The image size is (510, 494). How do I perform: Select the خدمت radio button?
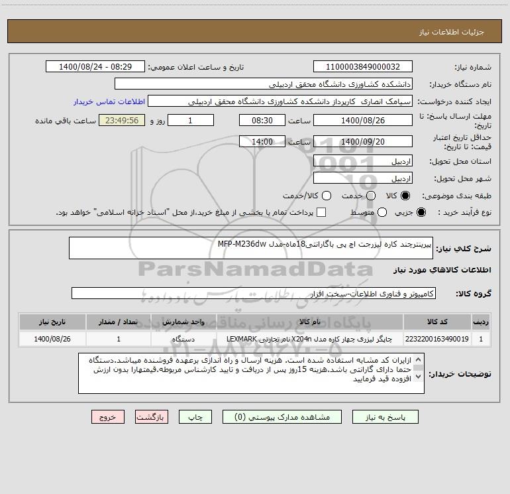pyautogui.click(x=371, y=196)
